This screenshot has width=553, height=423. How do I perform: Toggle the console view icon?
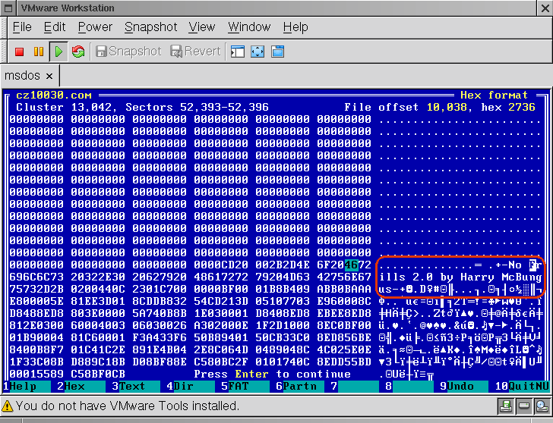(x=238, y=52)
